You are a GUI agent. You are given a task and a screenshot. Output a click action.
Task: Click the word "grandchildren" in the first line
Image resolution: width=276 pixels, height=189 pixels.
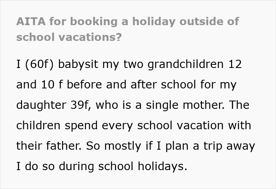pos(186,64)
